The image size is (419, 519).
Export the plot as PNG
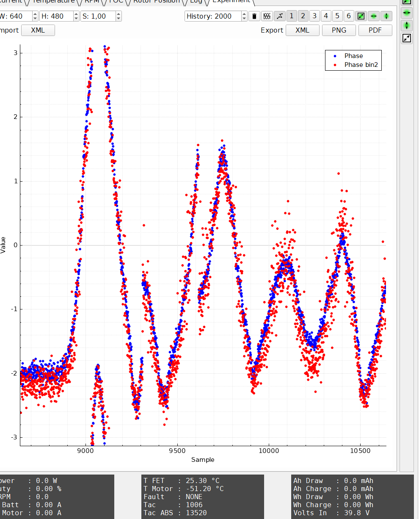point(339,30)
